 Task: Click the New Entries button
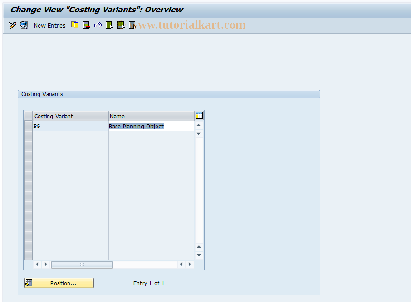point(49,25)
